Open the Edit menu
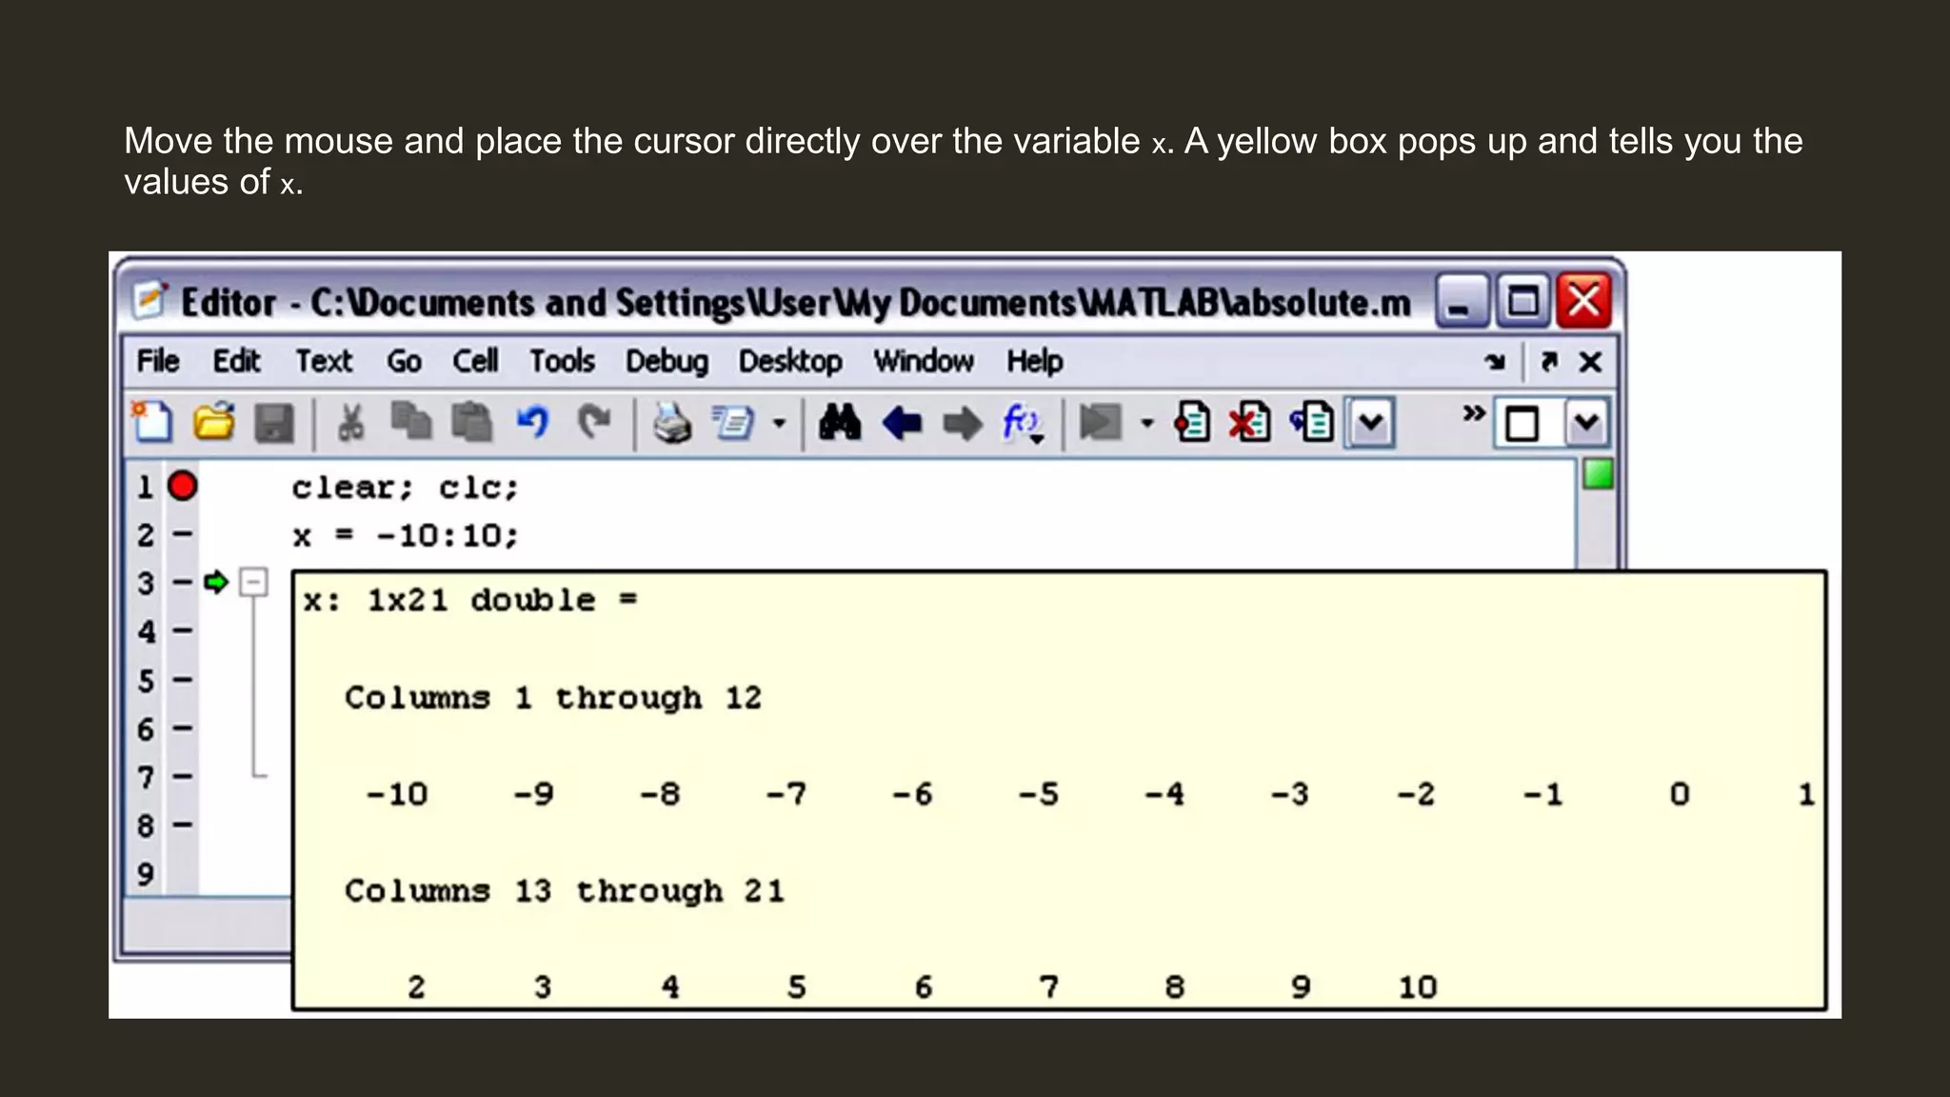1950x1097 pixels. coord(236,361)
